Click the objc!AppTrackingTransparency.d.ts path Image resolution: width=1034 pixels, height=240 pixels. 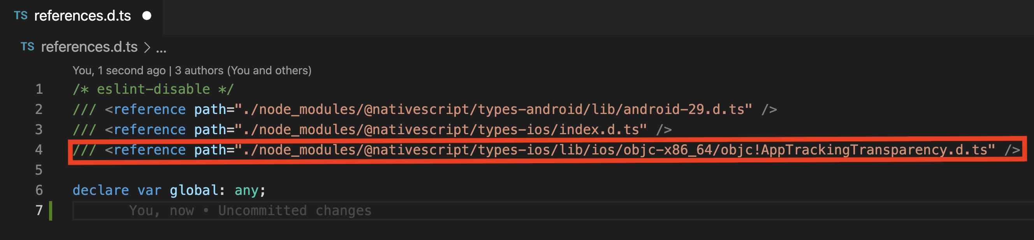pos(615,150)
